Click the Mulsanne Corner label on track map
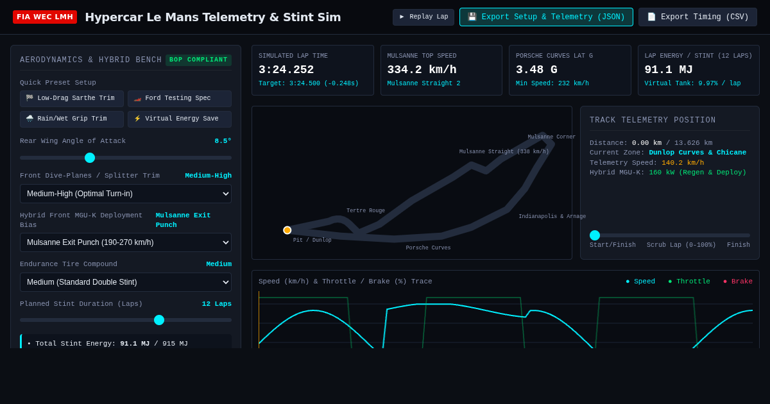Image resolution: width=770 pixels, height=404 pixels. [x=552, y=137]
